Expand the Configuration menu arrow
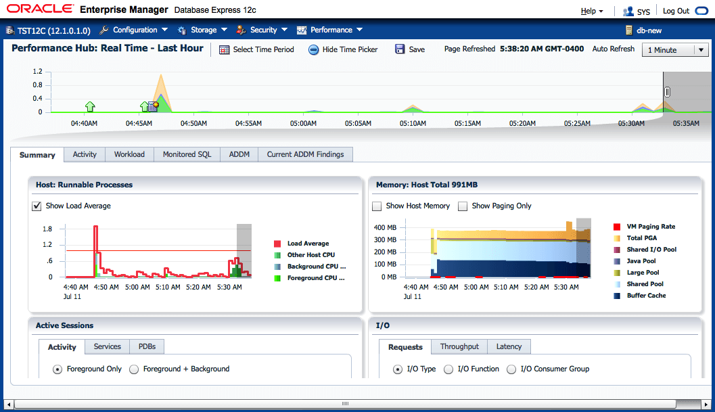This screenshot has height=412, width=715. click(x=164, y=30)
